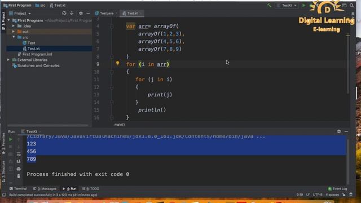Click the print icon in Run console
This screenshot has width=361, height=203.
(x=19, y=169)
